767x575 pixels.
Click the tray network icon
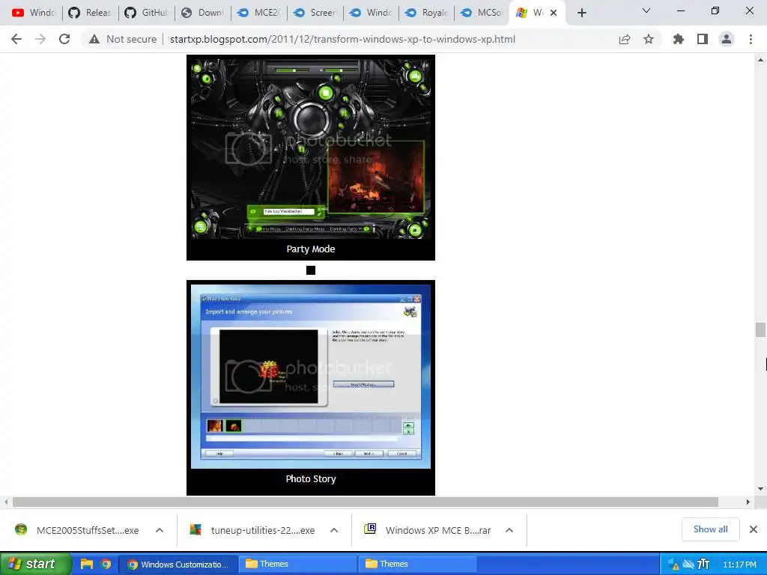click(x=688, y=565)
